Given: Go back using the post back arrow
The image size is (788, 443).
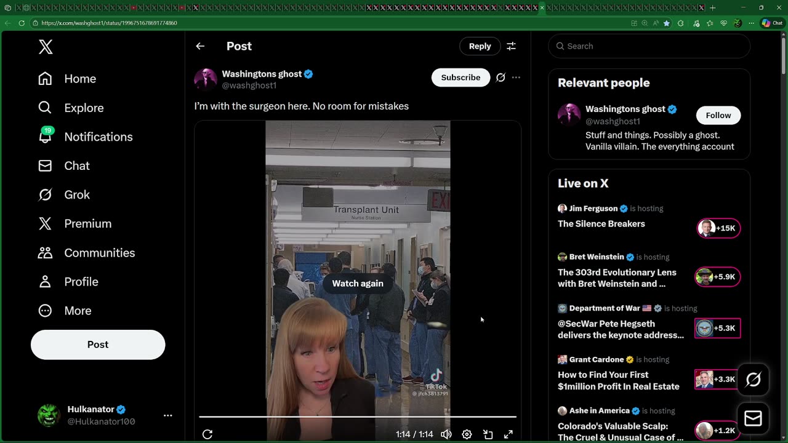Looking at the screenshot, I should click(200, 46).
